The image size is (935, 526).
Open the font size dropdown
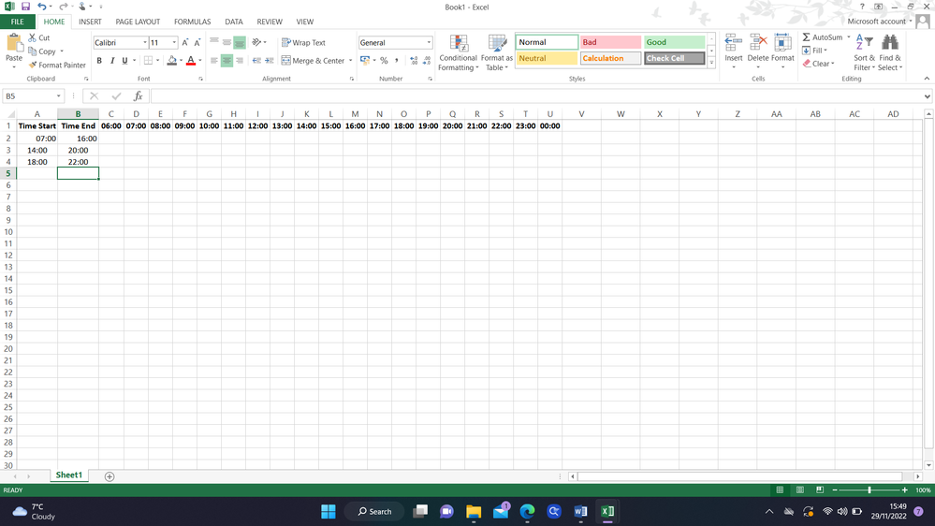coord(174,42)
